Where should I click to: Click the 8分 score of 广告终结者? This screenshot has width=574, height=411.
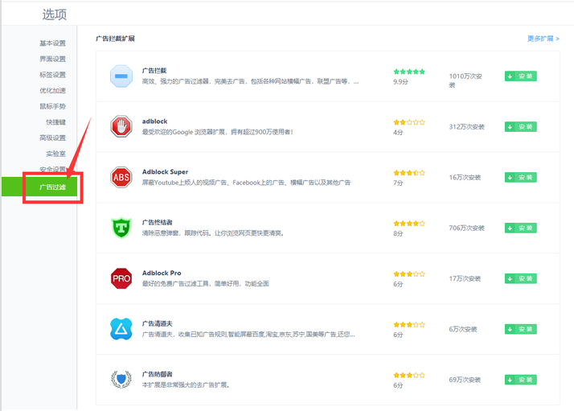398,233
